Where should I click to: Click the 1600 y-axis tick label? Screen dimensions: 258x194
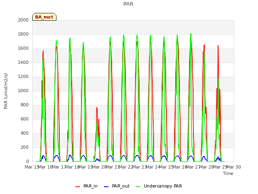(x=23, y=48)
